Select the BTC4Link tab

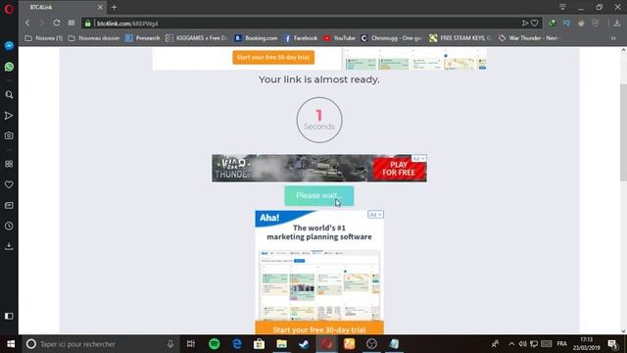62,7
